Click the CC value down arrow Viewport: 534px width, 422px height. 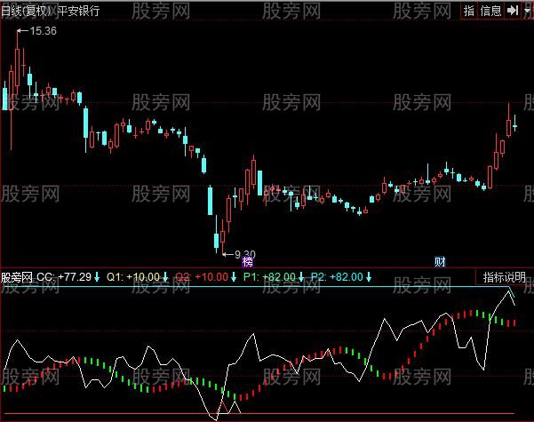97,277
